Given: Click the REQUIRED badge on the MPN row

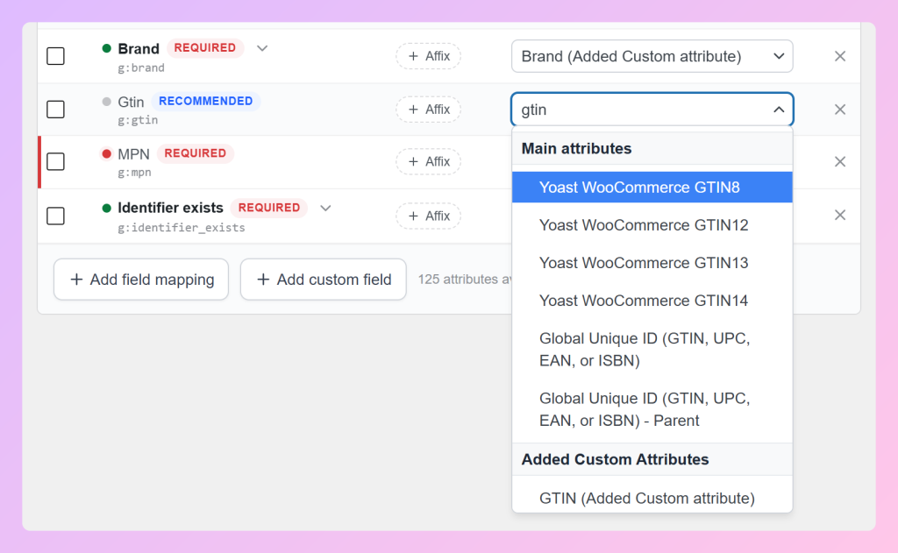Looking at the screenshot, I should (x=196, y=152).
